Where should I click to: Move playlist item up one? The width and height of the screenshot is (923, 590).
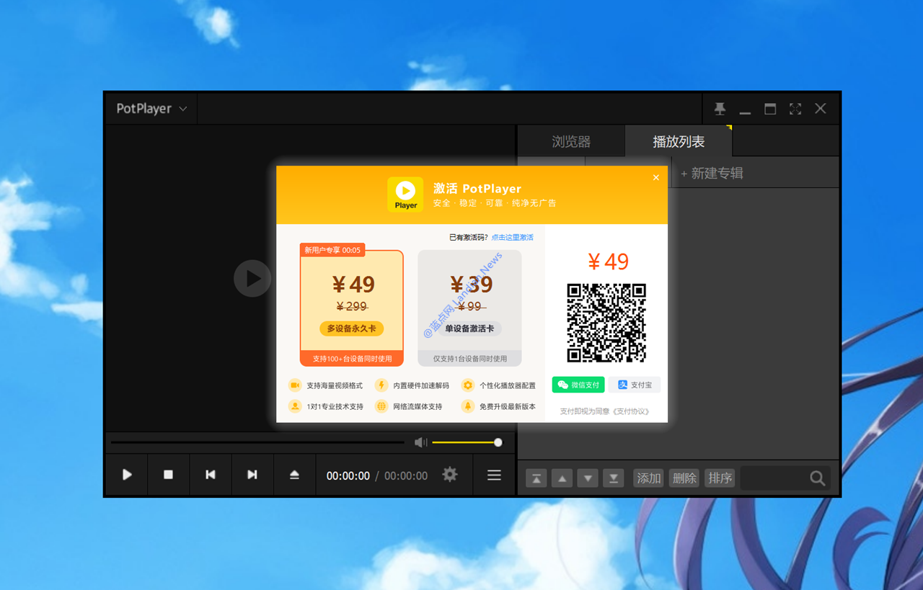(x=562, y=478)
